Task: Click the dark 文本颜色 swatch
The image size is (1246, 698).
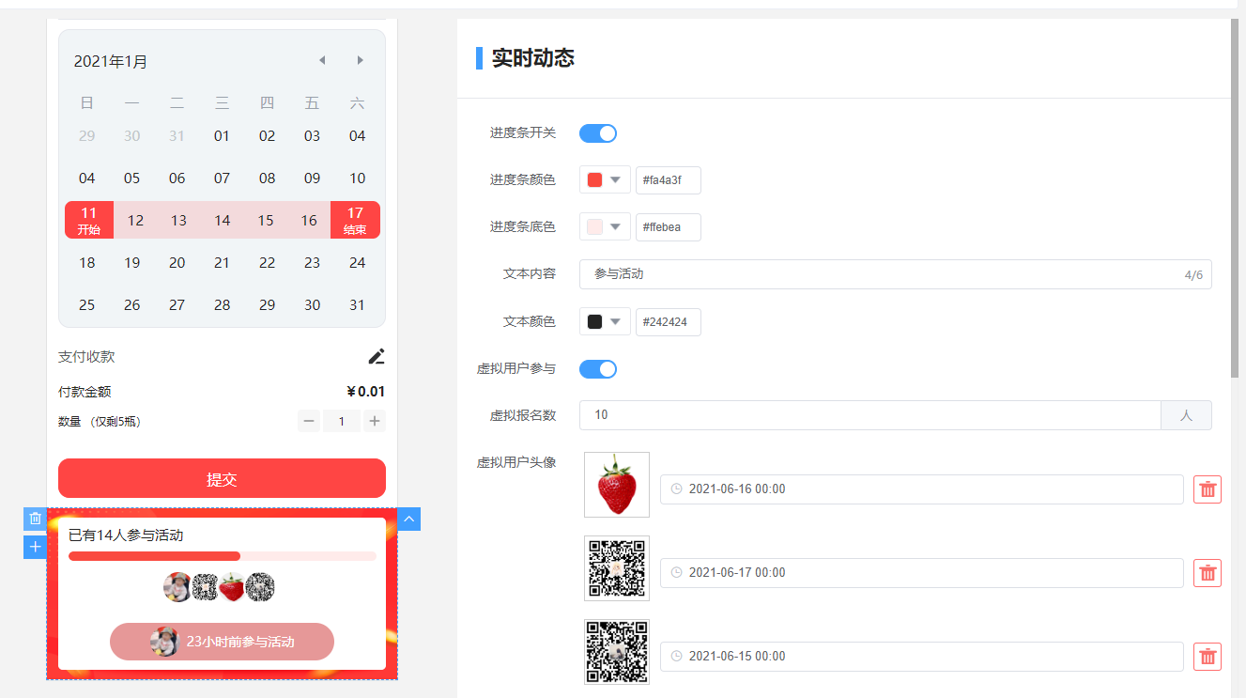Action: (x=594, y=322)
